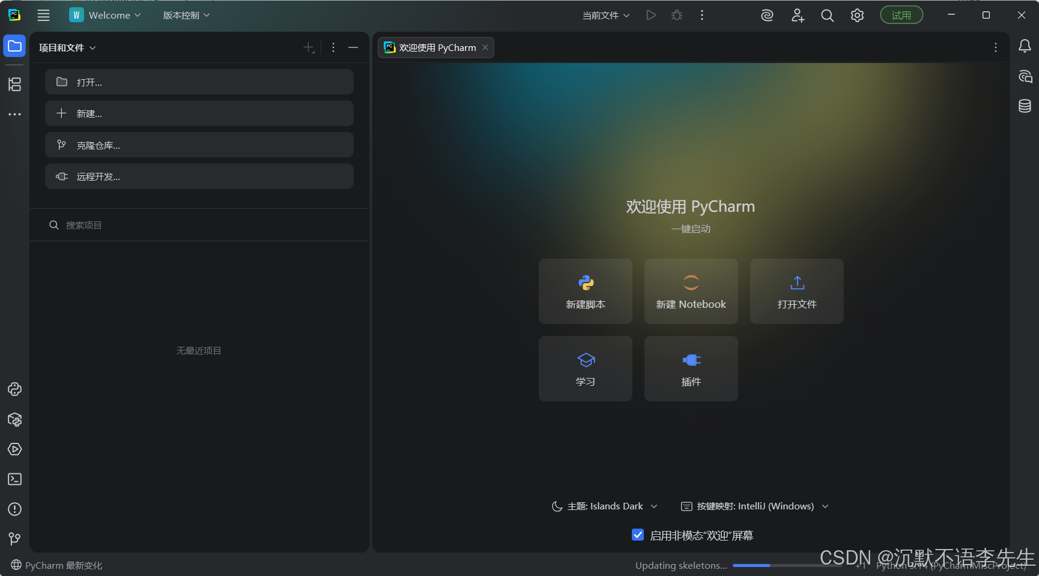Image resolution: width=1039 pixels, height=576 pixels.
Task: Open editor tab options dots at right
Action: point(996,47)
